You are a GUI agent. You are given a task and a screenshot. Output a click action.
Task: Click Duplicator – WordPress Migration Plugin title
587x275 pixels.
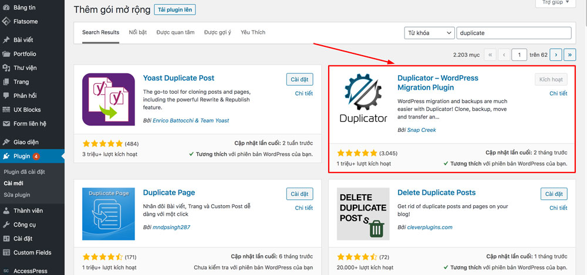pos(438,83)
